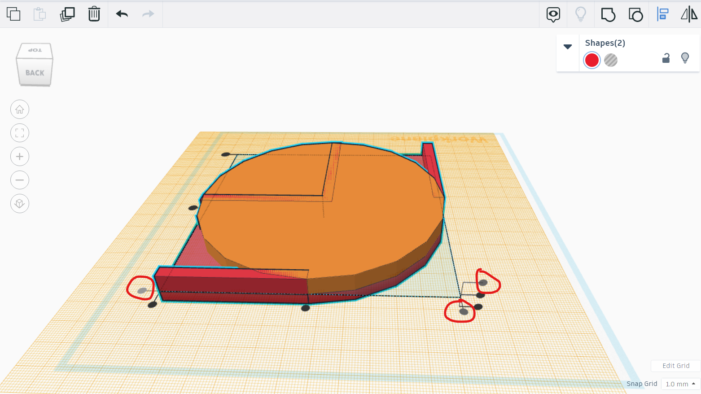Click the Shapes(2) panel title
The image size is (701, 394).
click(605, 43)
